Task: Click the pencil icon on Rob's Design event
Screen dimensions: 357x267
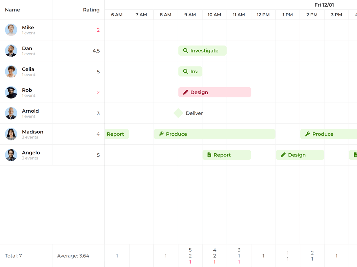Action: (x=185, y=92)
